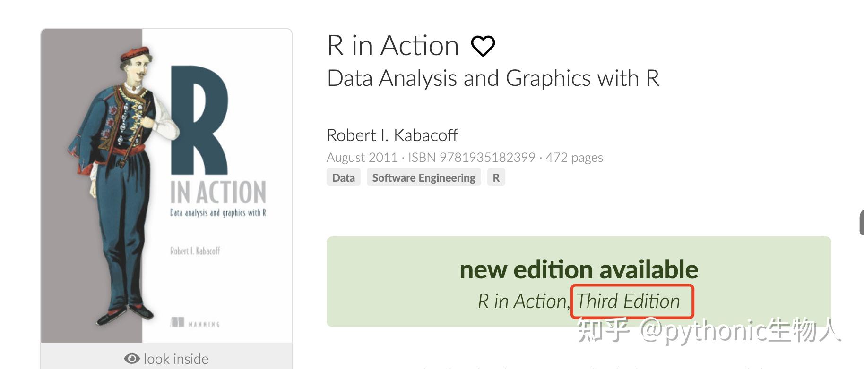Screen dimensions: 864x369
Task: Click the Manning logo on the cover
Action: (177, 323)
